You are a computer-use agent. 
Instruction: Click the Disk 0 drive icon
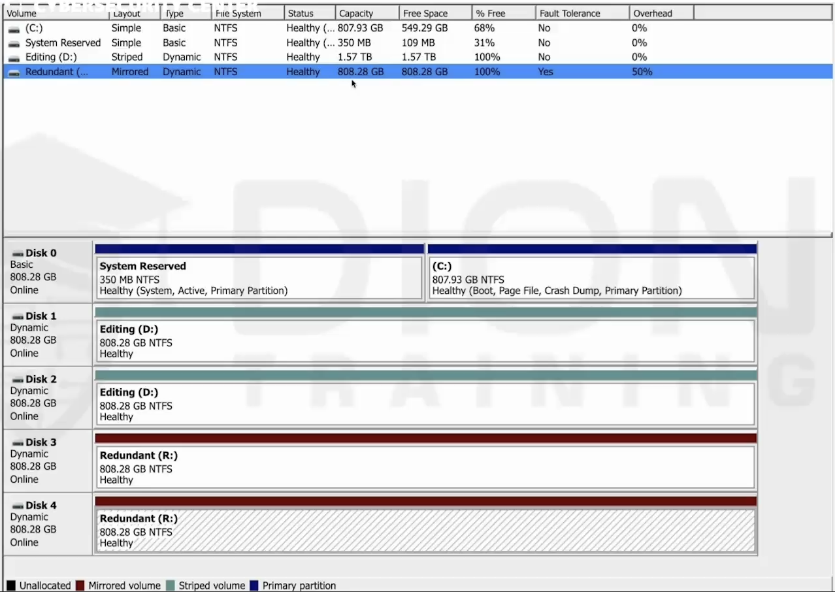tap(18, 254)
